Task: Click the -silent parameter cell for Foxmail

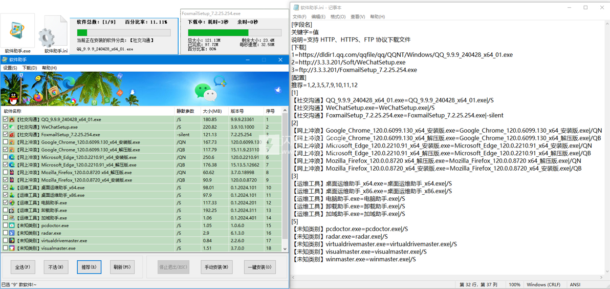Action: pyautogui.click(x=187, y=134)
